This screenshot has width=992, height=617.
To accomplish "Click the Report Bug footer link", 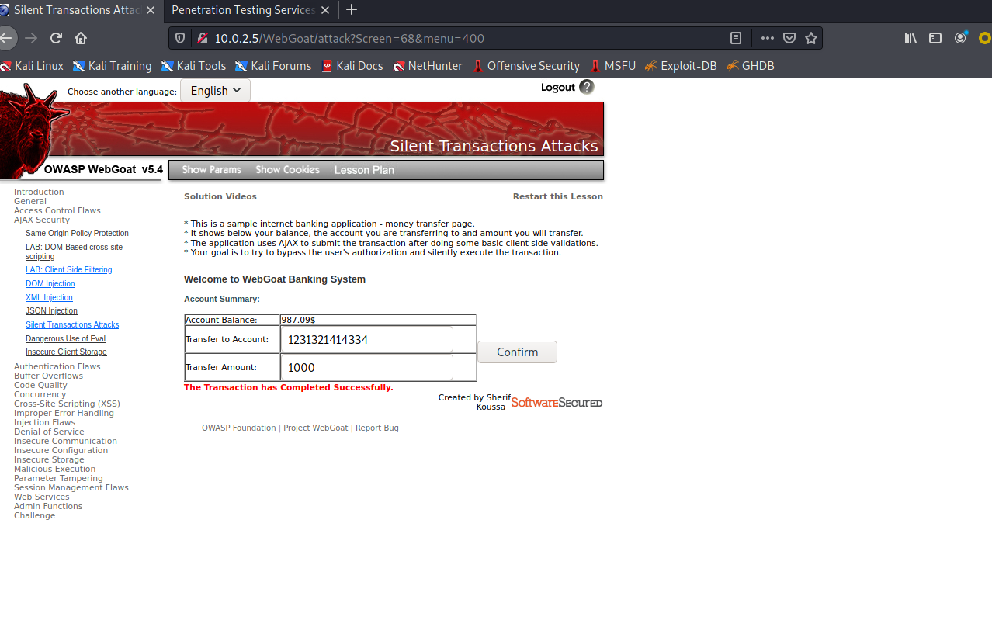I will point(376,428).
